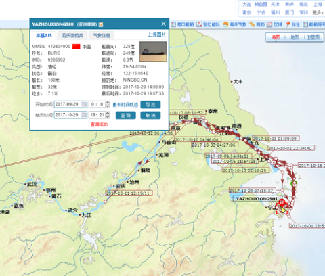Open the fleet positioning tool in toolbar

click(x=208, y=24)
